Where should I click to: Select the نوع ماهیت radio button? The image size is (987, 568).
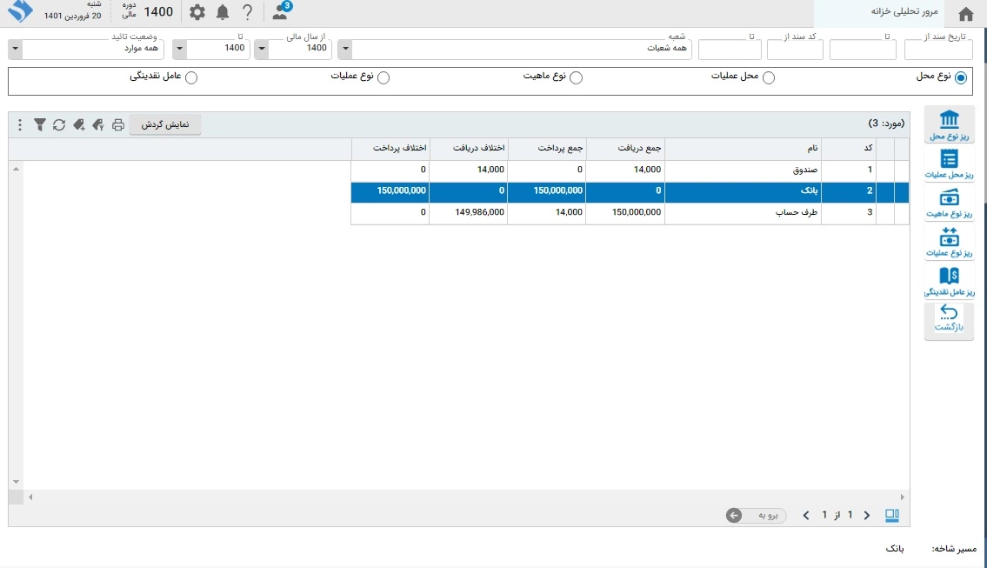575,77
